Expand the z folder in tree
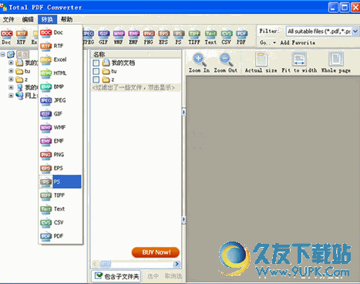 coord(11,79)
